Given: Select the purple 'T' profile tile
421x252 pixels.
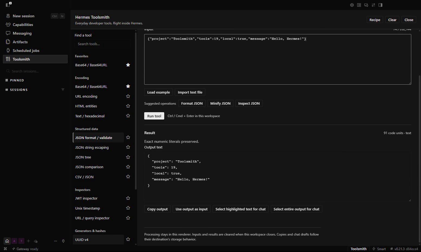Looking at the screenshot, I should pos(21,241).
